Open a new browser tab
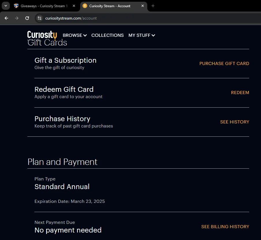 (153, 6)
